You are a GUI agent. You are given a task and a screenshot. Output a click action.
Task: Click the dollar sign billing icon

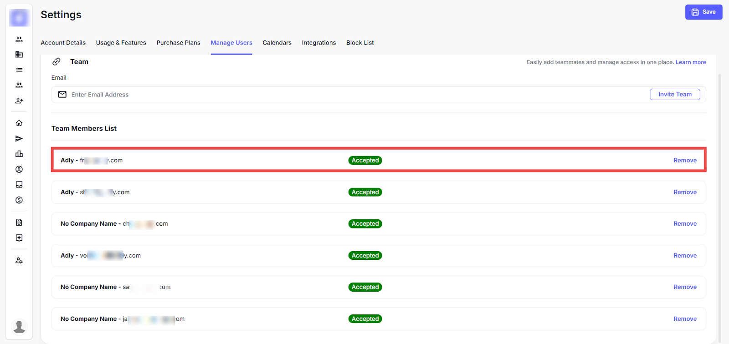point(19,200)
